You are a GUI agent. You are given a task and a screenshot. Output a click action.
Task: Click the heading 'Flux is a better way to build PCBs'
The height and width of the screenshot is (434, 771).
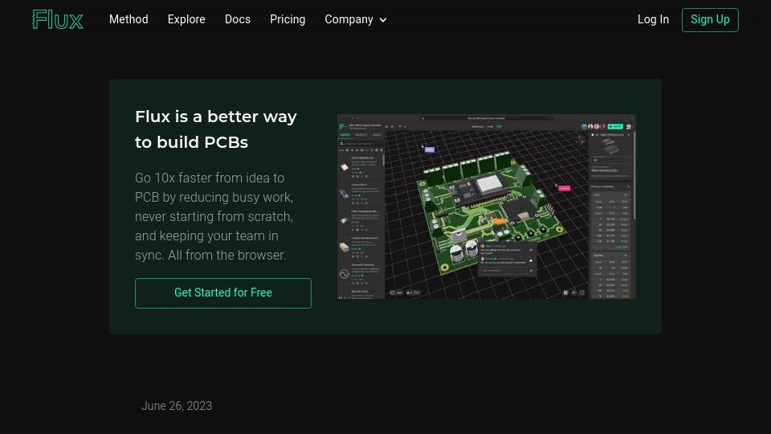pos(216,129)
